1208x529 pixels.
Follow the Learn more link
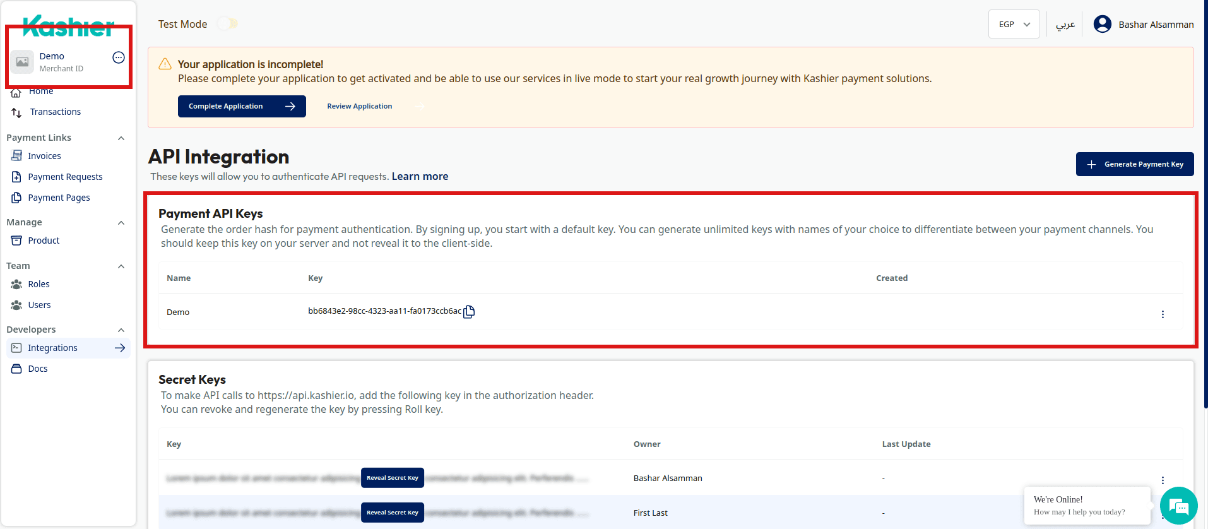click(x=420, y=177)
